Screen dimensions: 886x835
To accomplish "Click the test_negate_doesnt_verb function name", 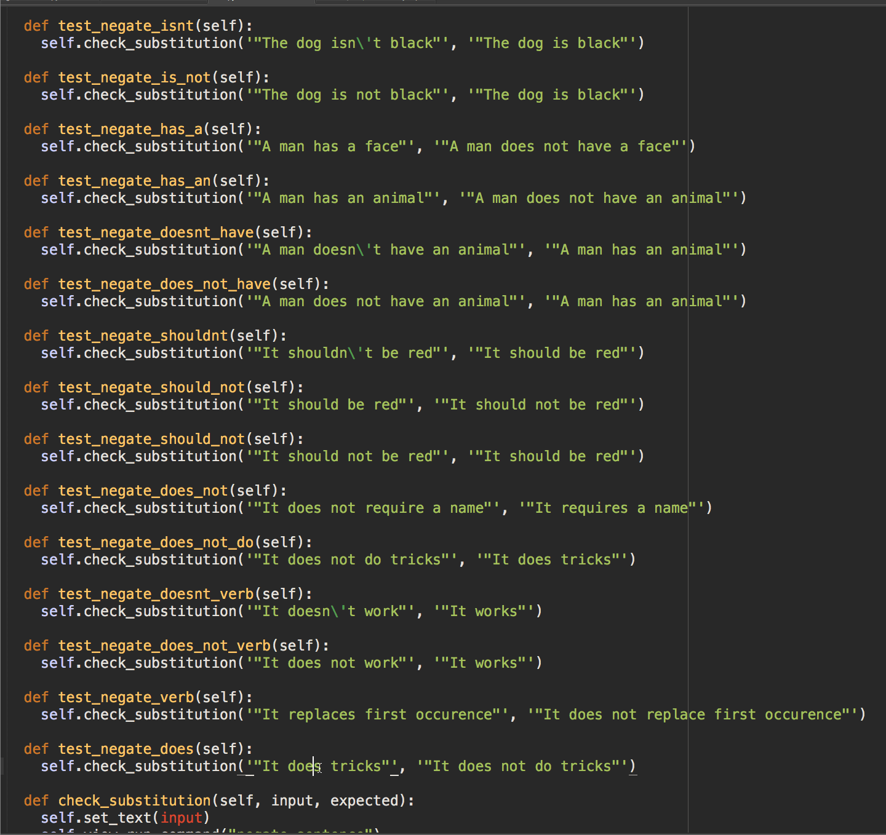I will point(156,594).
